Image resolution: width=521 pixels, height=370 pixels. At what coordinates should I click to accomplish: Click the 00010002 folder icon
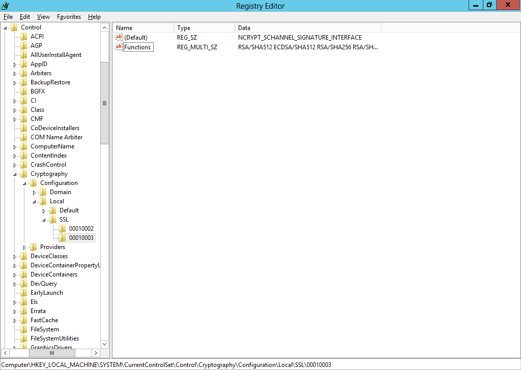[x=62, y=229]
